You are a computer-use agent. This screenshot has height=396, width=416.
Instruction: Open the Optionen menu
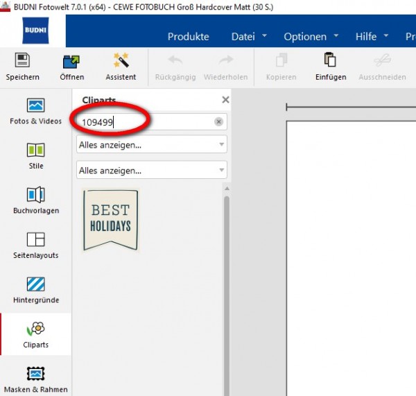[311, 36]
